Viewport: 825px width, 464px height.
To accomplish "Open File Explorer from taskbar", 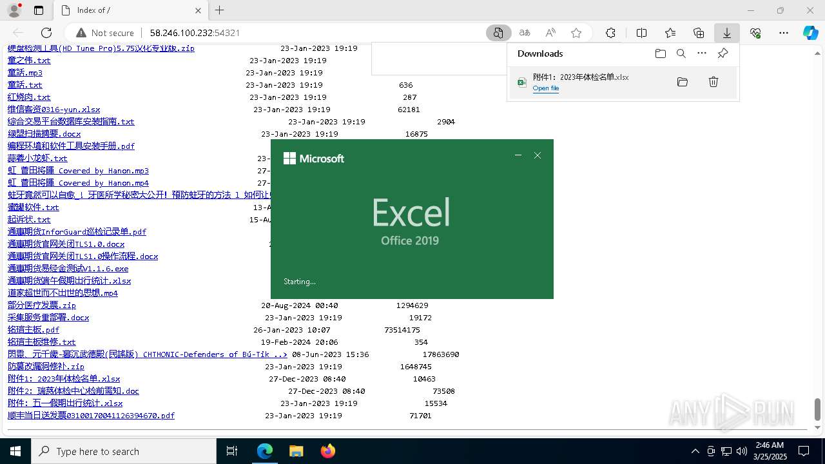I will [x=296, y=451].
